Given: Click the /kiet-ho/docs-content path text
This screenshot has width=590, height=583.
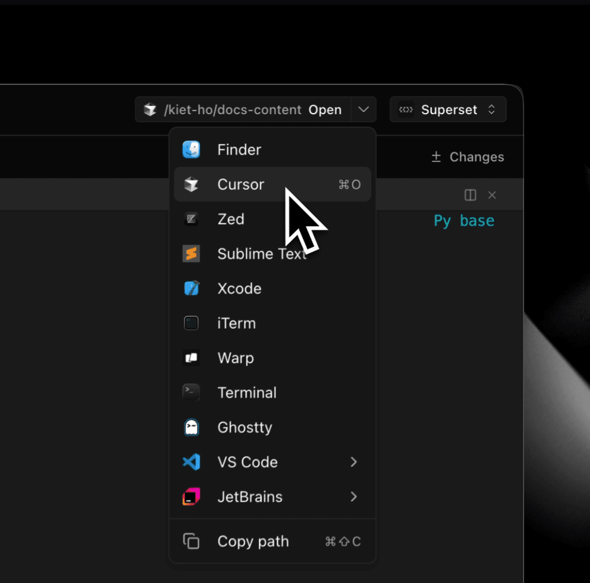Looking at the screenshot, I should 233,110.
